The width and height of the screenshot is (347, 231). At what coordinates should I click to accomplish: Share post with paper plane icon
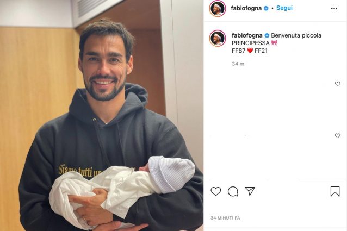pyautogui.click(x=250, y=191)
